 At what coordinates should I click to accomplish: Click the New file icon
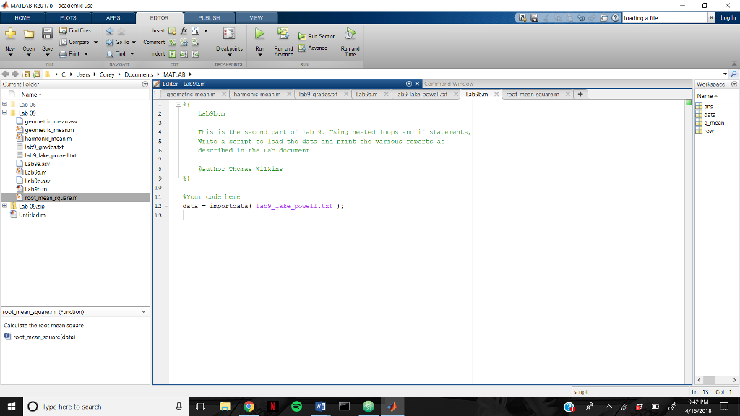click(x=10, y=34)
